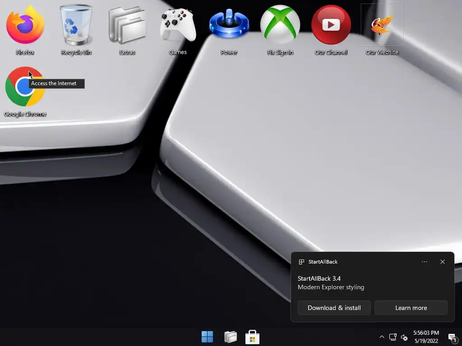Open File Explorer from the taskbar
Screen dimensions: 462x346
(x=231, y=337)
